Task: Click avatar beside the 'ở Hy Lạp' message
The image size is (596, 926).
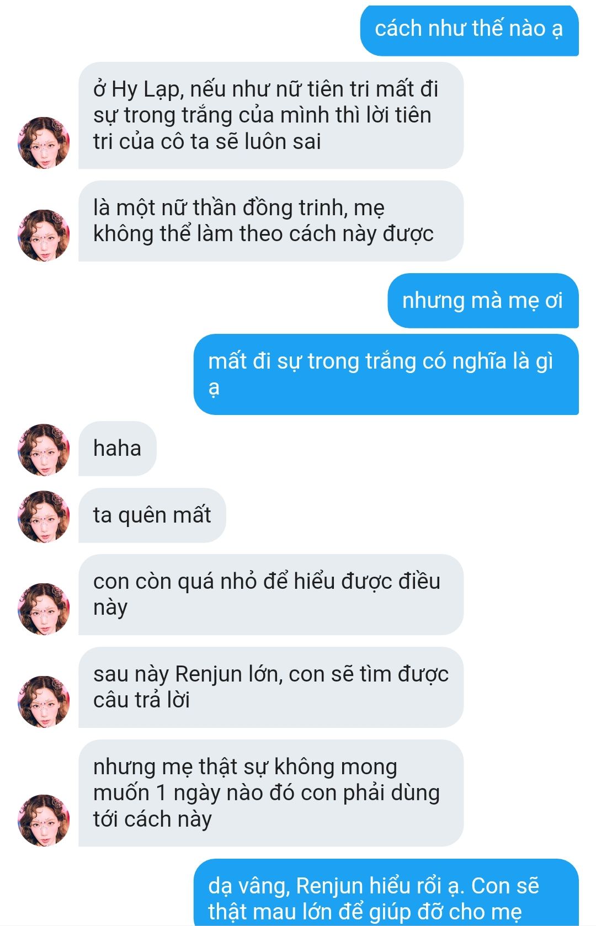Action: pos(44,142)
